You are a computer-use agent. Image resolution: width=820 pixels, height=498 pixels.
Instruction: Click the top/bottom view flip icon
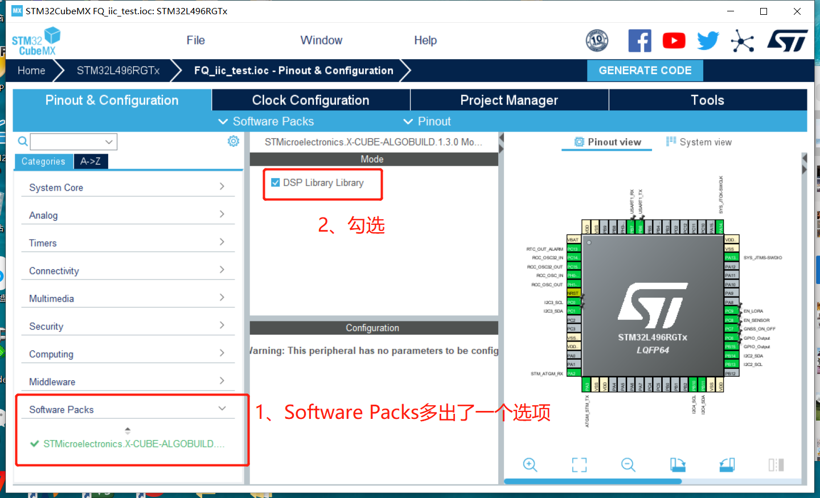coord(776,464)
